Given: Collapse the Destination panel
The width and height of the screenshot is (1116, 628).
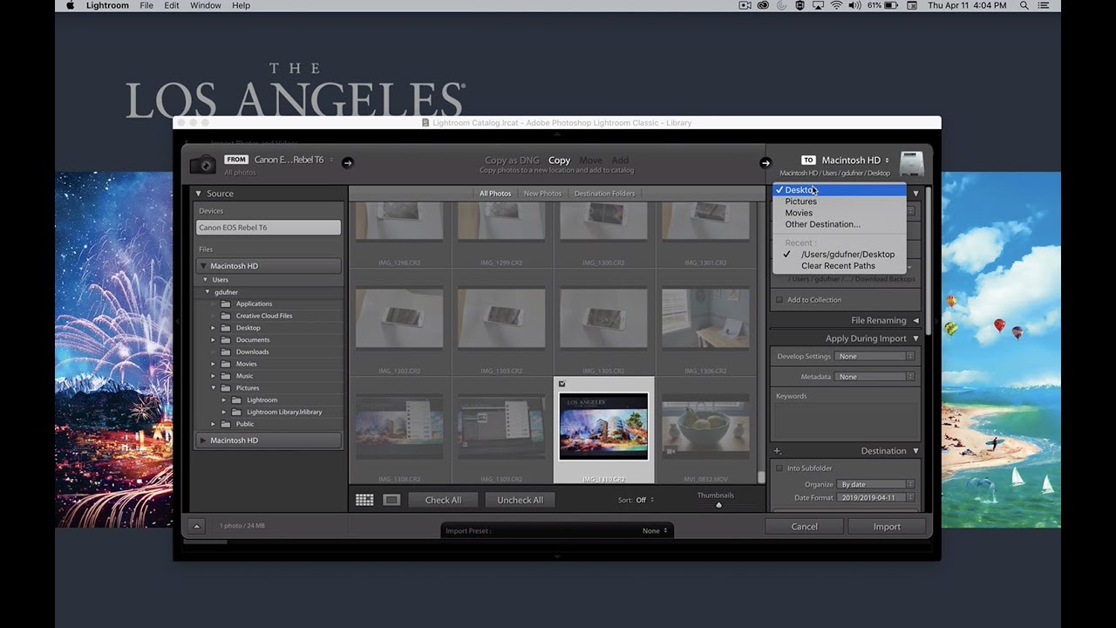Looking at the screenshot, I should [915, 451].
